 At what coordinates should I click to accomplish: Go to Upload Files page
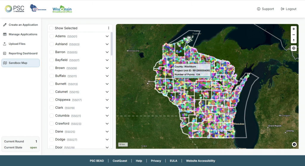click(21, 44)
